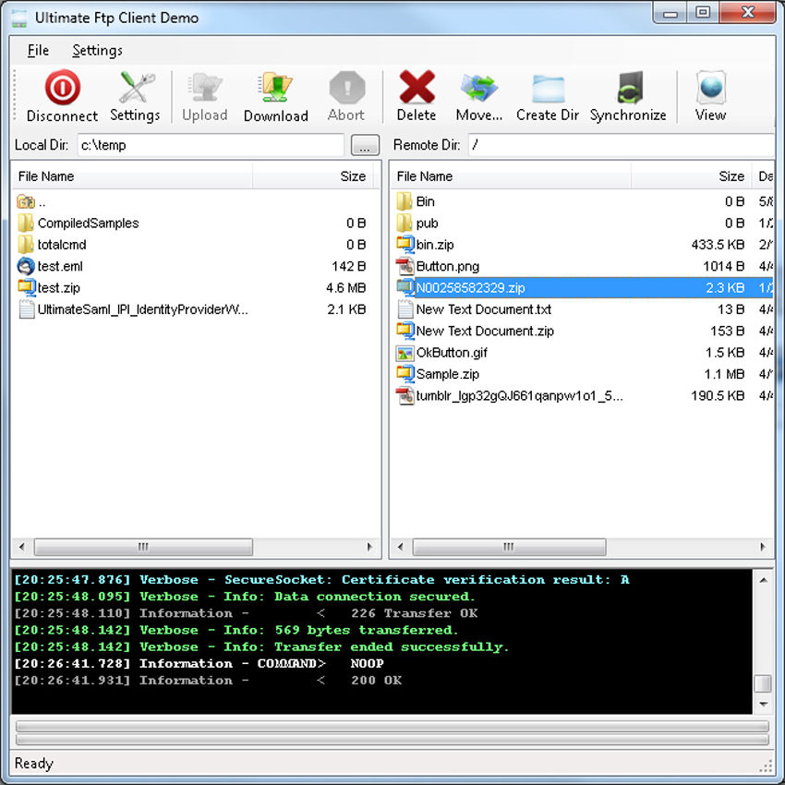Click the upper transfer progress bar

[x=392, y=726]
